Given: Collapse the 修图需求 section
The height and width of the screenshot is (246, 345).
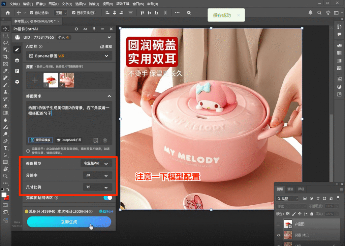Looking at the screenshot, I should (109, 96).
